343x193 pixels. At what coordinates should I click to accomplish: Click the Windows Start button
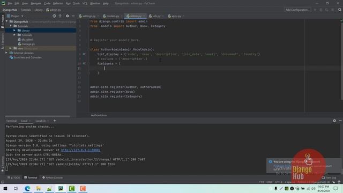tap(5, 188)
